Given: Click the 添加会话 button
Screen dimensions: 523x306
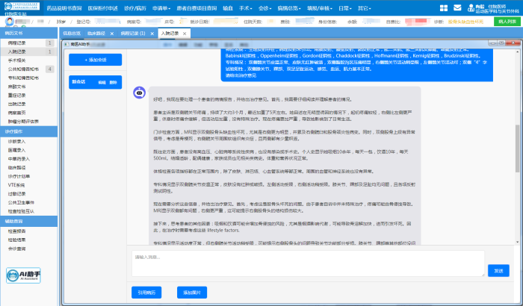Looking at the screenshot, I should pos(96,60).
